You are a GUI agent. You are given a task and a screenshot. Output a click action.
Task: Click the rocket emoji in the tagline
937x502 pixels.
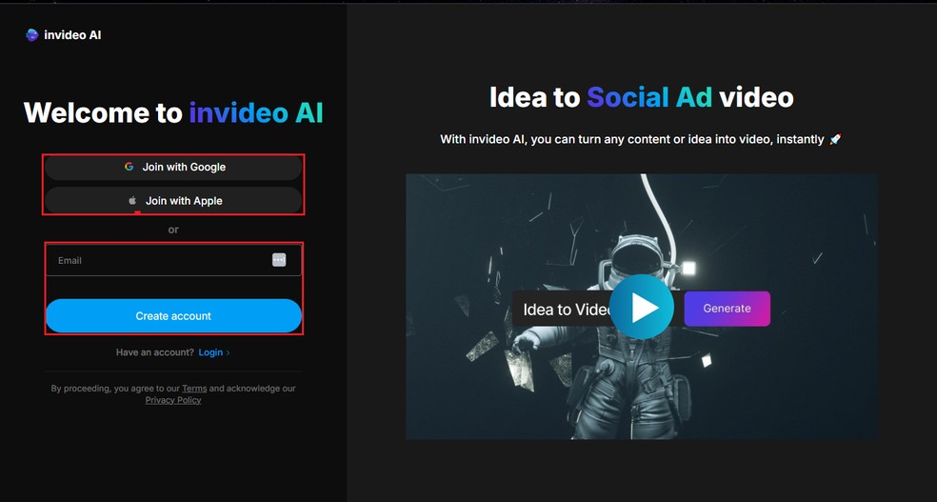(x=835, y=139)
